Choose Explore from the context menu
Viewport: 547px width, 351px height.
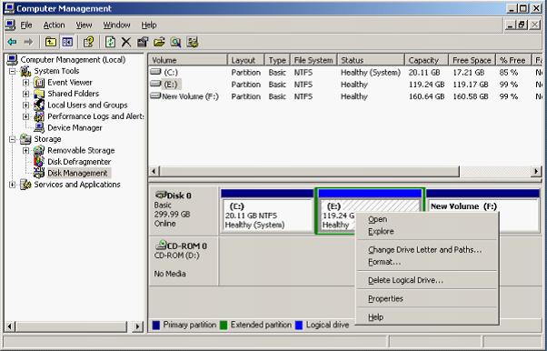point(427,231)
